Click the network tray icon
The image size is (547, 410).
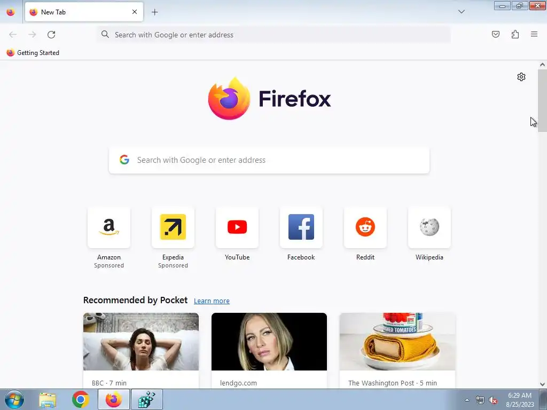(480, 400)
